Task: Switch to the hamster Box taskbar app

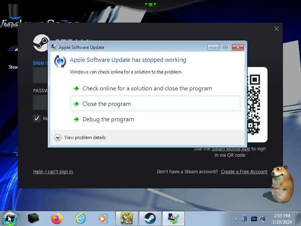Action: 127,218
